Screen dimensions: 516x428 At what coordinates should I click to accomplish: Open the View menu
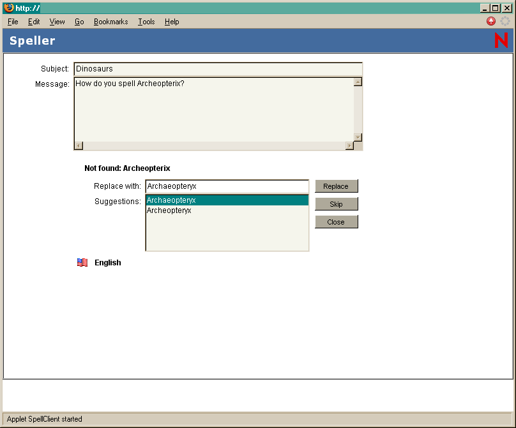[x=57, y=22]
